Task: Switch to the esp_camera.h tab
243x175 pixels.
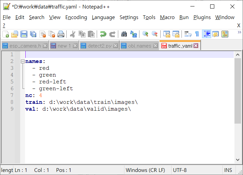Action: (x=25, y=46)
